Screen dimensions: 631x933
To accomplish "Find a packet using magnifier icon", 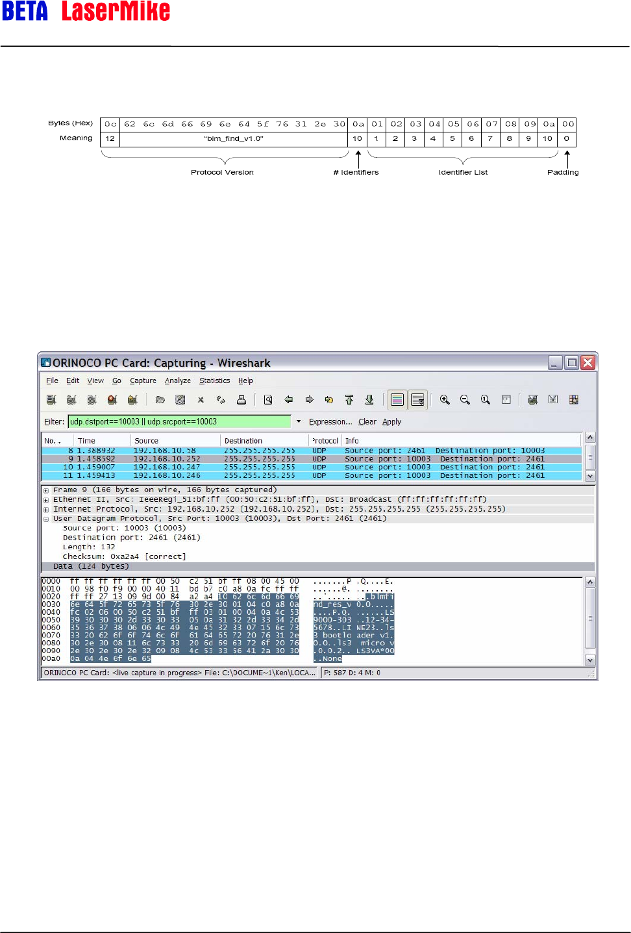I will click(x=268, y=400).
